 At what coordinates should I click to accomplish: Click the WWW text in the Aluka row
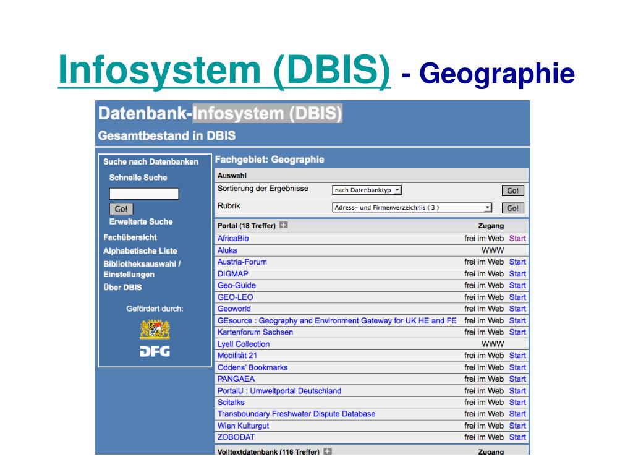(493, 250)
